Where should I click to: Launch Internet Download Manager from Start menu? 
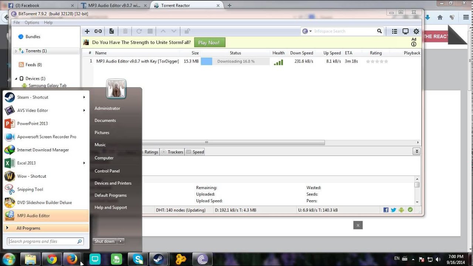pos(46,150)
